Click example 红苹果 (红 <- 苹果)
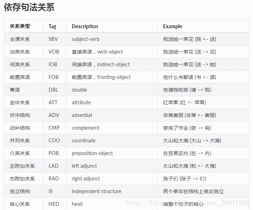The height and width of the screenshot is (210, 253). pos(184,103)
